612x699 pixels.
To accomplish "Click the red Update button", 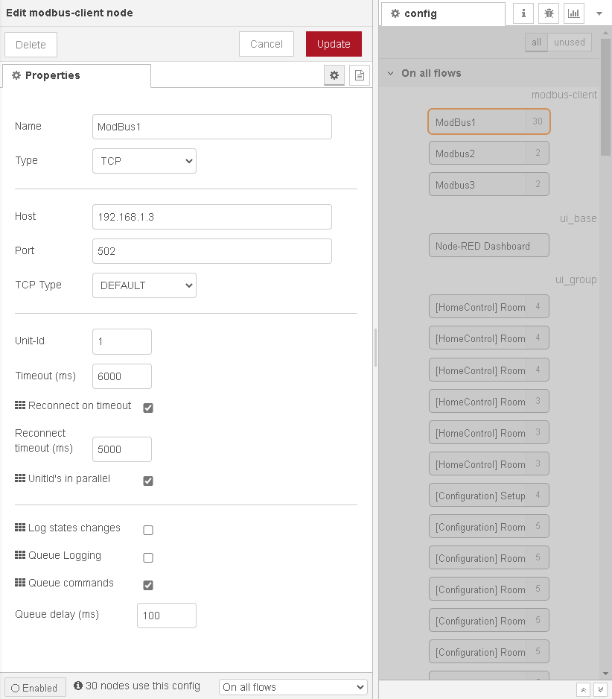I will [x=334, y=44].
